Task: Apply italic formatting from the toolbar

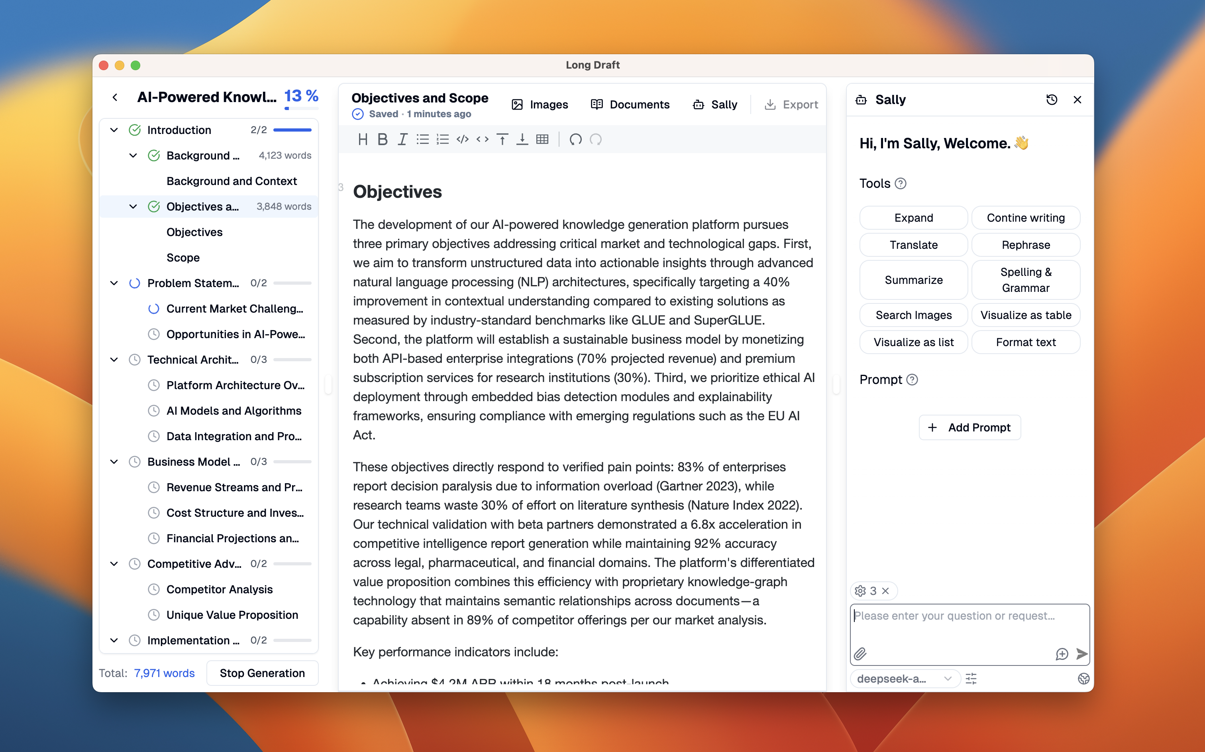Action: pos(402,139)
